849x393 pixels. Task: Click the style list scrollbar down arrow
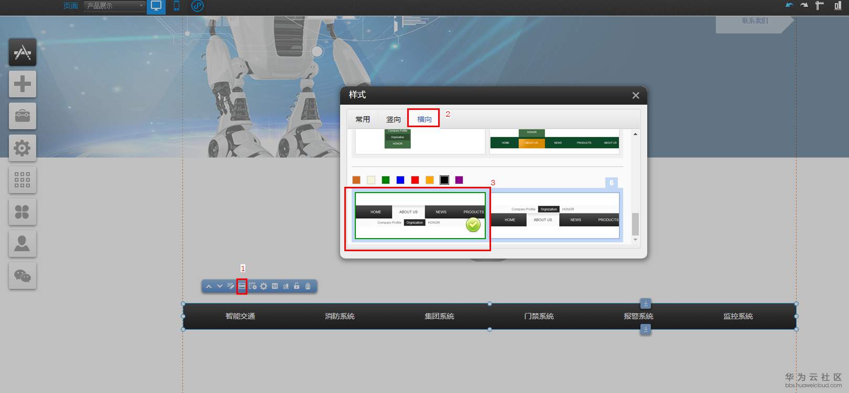pyautogui.click(x=635, y=240)
